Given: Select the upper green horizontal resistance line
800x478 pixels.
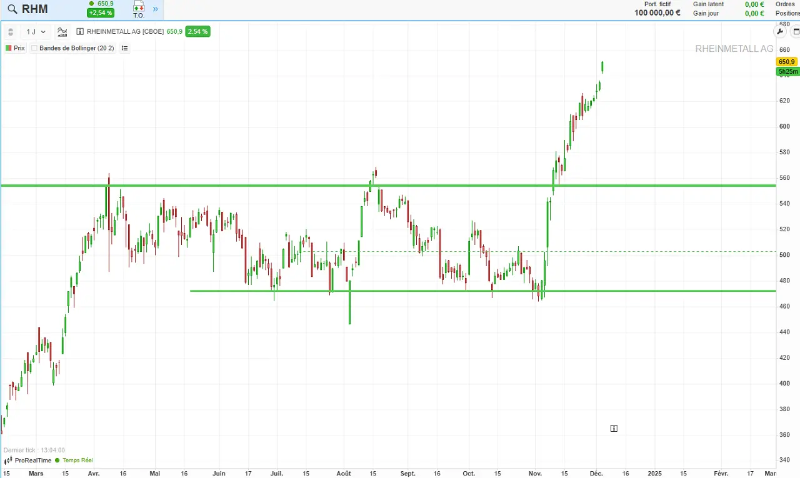Looking at the screenshot, I should pyautogui.click(x=387, y=186).
